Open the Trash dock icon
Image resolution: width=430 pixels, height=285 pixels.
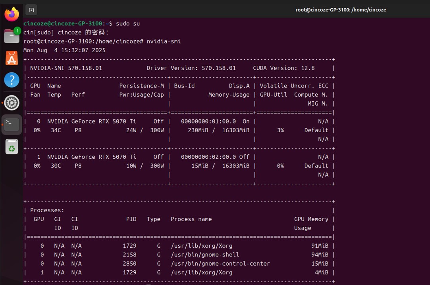point(12,146)
